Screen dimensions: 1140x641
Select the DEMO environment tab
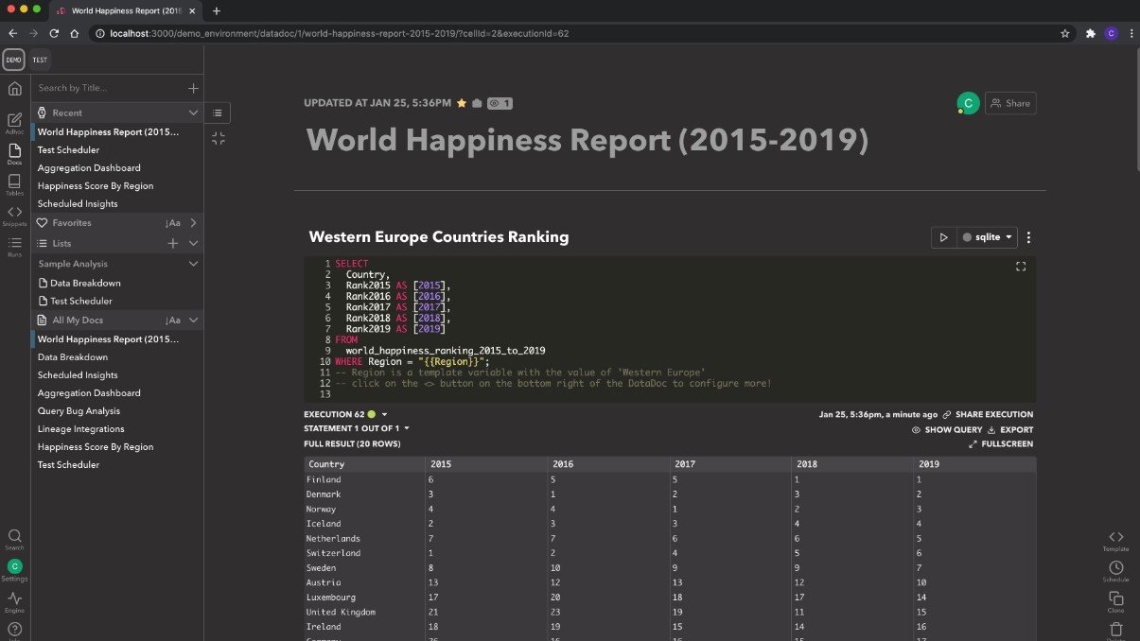13,60
